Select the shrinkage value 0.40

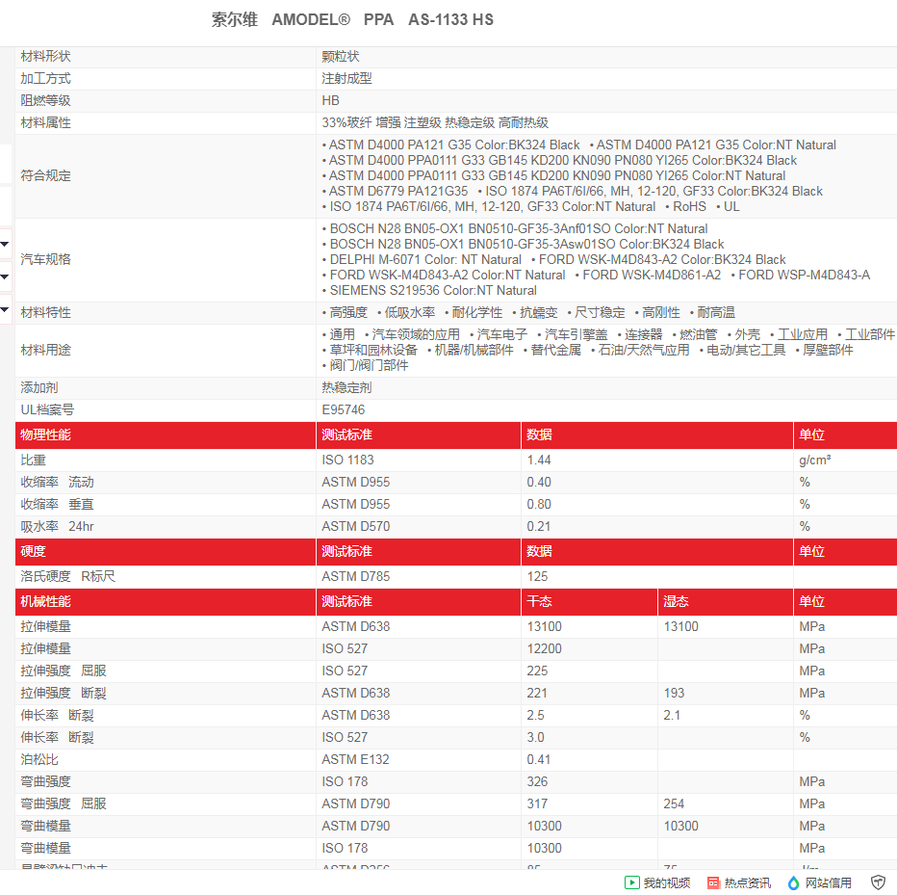click(x=539, y=482)
